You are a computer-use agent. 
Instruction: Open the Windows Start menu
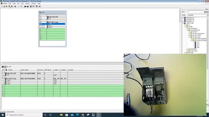tap(3, 115)
